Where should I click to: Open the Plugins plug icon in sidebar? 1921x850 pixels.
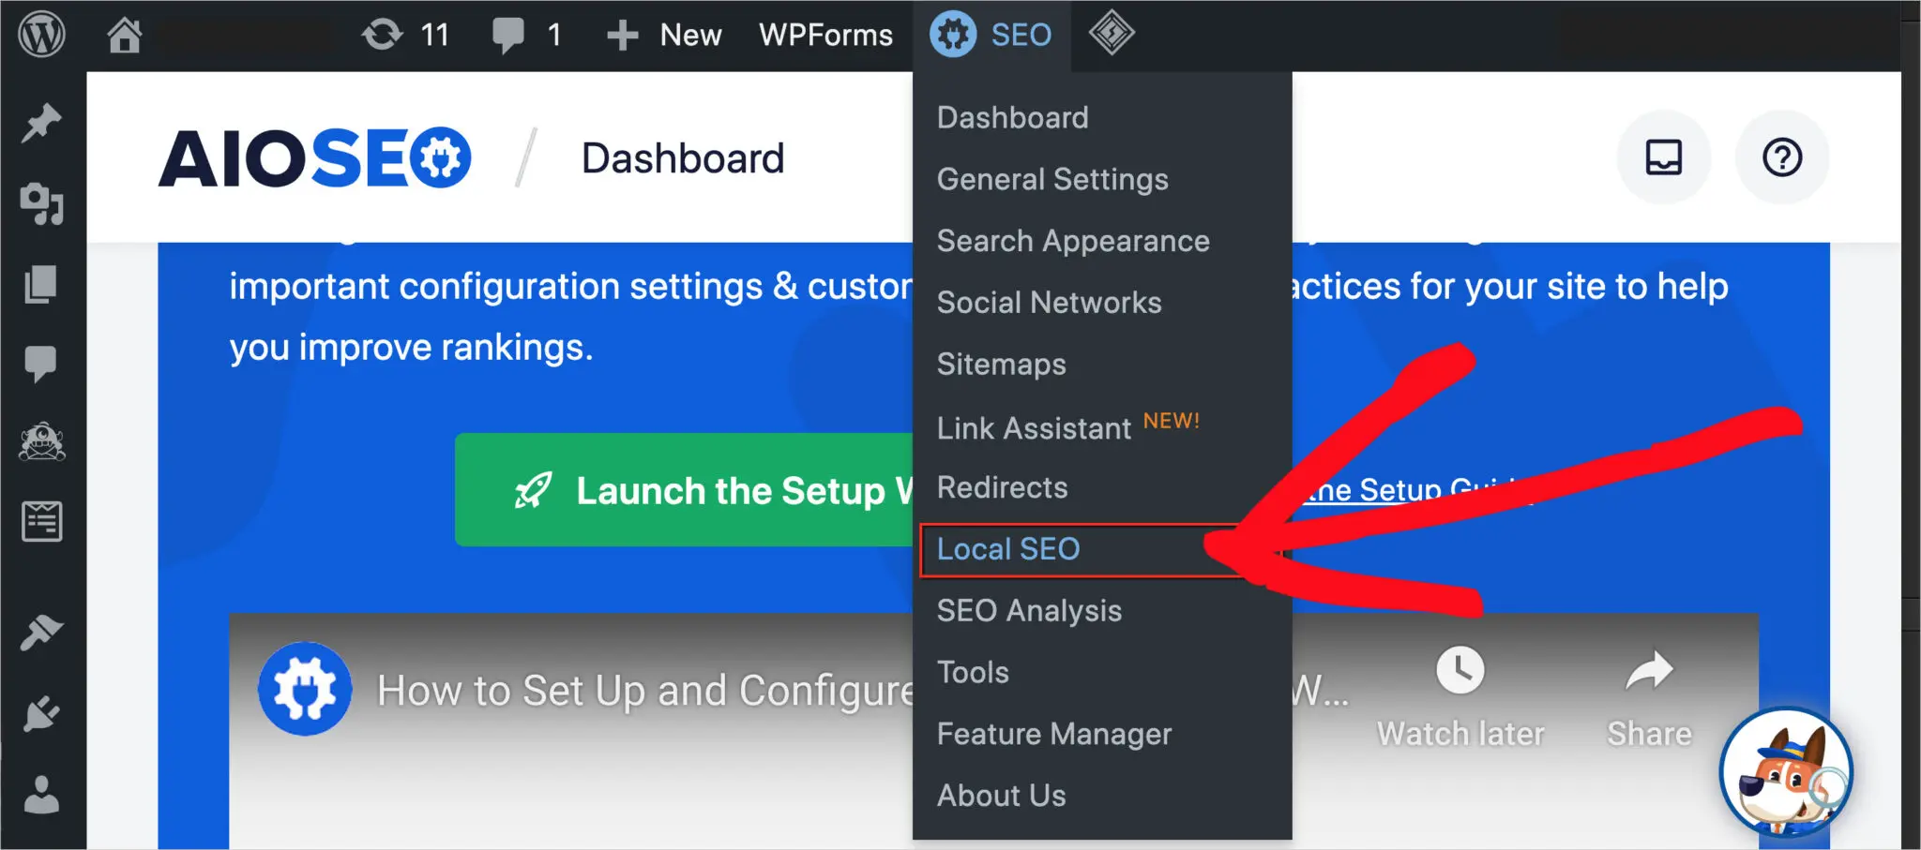[41, 714]
